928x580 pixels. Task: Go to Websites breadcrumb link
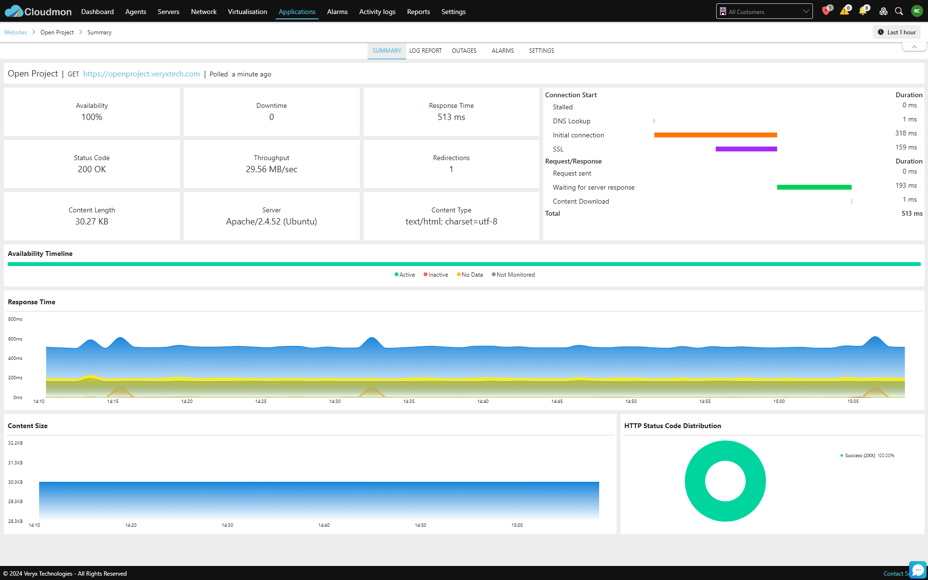[15, 32]
